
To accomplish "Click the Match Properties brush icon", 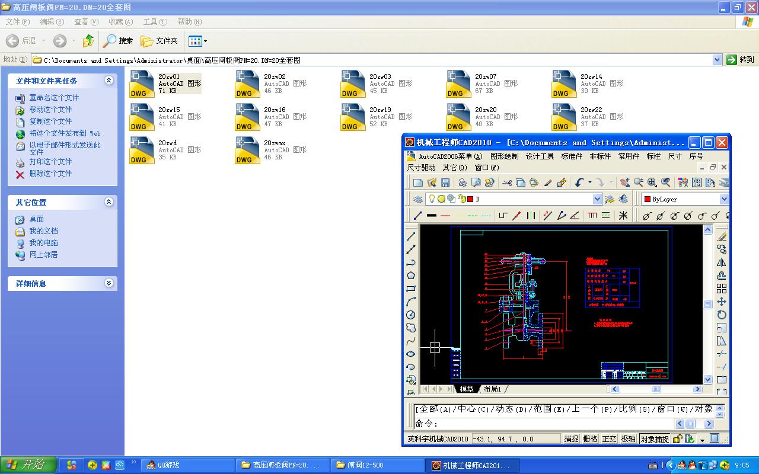I will (x=548, y=183).
